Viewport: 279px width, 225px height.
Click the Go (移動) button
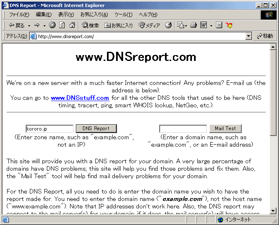(x=265, y=36)
